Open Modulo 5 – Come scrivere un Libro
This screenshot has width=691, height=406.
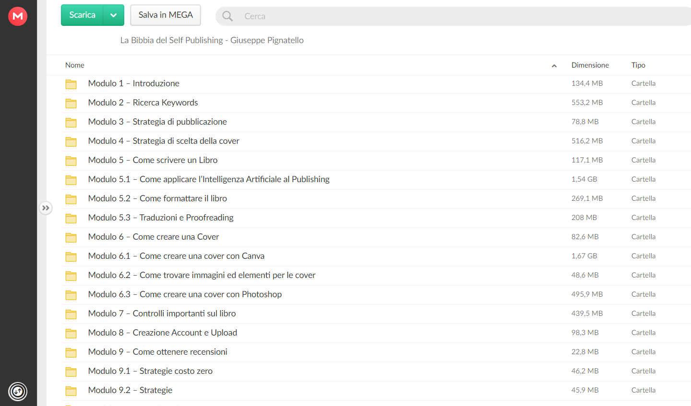(x=153, y=160)
